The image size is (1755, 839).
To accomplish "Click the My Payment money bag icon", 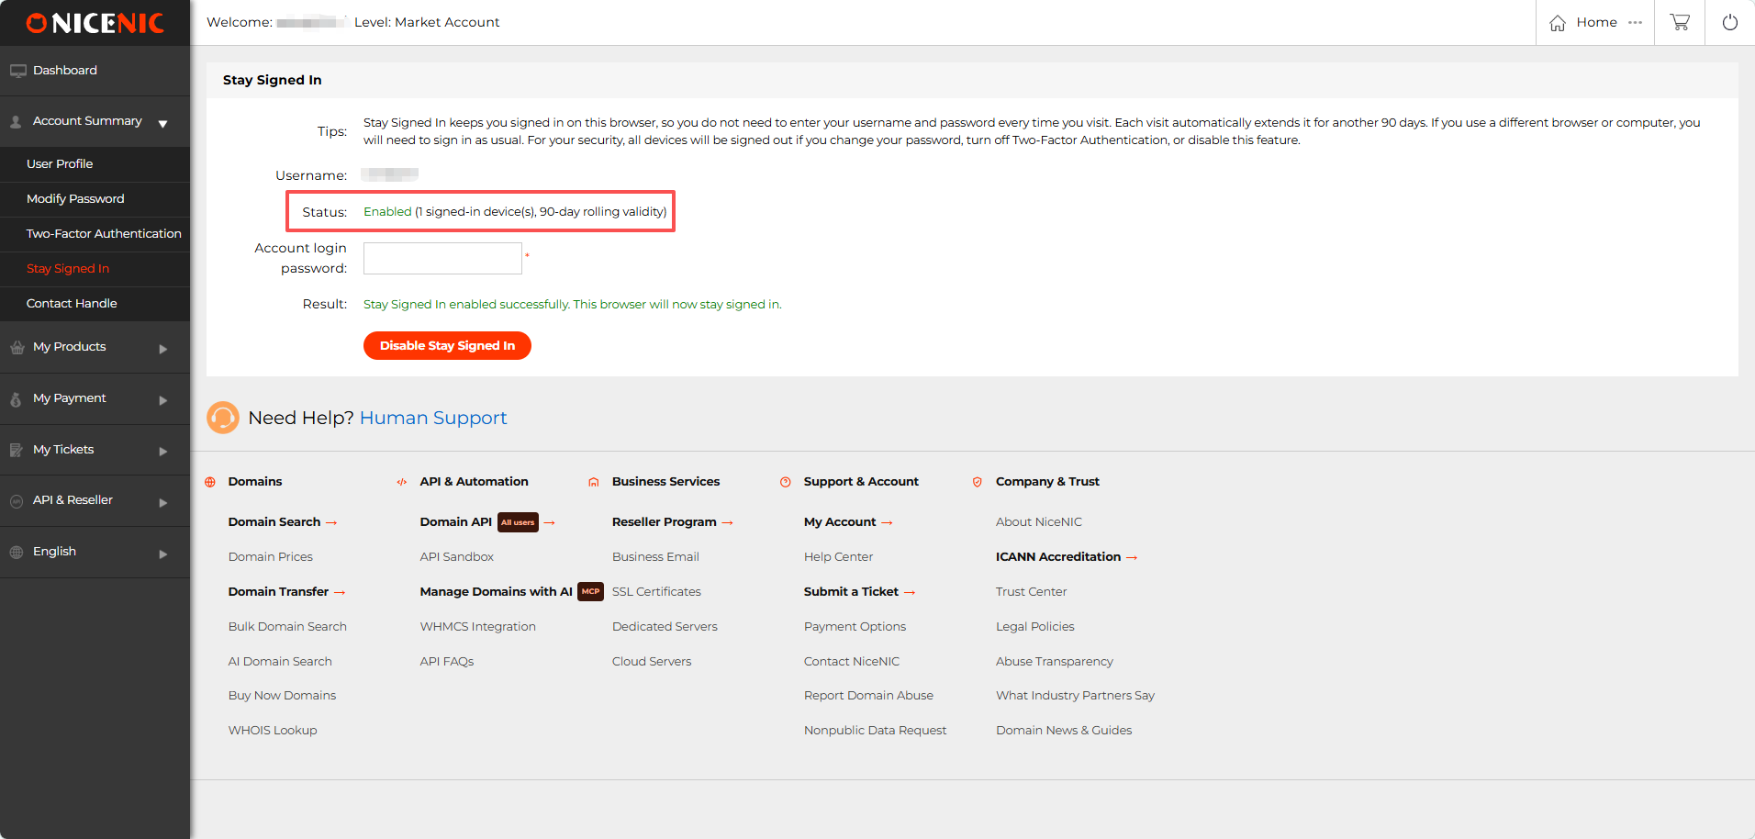I will tap(16, 398).
